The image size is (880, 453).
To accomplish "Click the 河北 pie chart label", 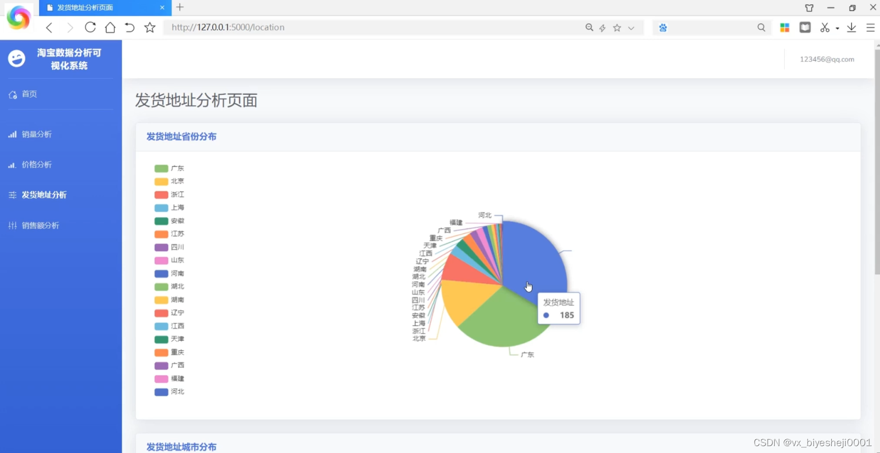I will (x=485, y=215).
